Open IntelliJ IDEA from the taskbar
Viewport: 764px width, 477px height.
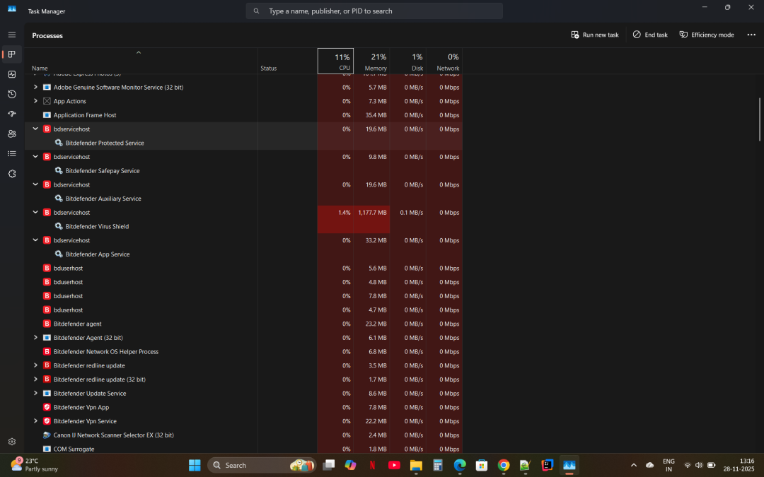[x=547, y=465]
